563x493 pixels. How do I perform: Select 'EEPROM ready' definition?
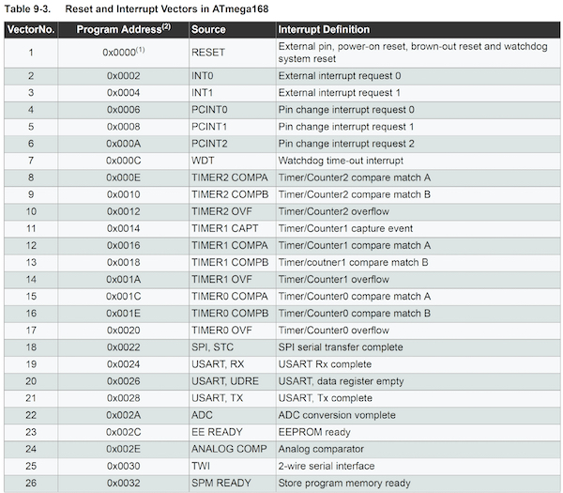(x=314, y=432)
